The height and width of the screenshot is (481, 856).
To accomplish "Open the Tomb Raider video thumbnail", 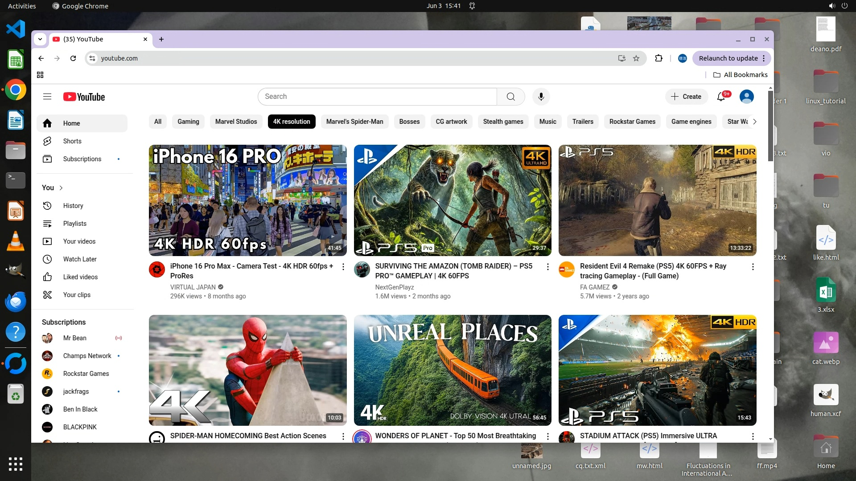I will click(x=452, y=200).
